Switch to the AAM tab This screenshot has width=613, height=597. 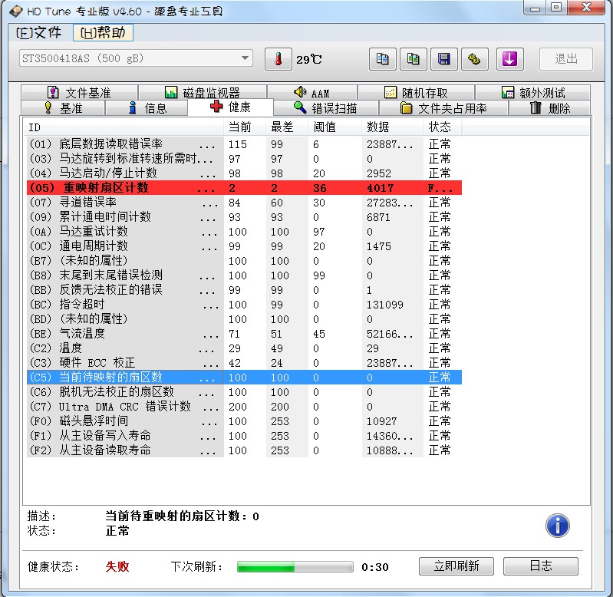312,93
